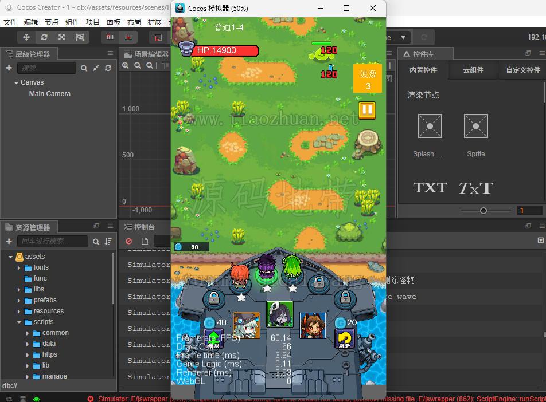
Task: Refresh the hierarchy panel
Action: [108, 68]
